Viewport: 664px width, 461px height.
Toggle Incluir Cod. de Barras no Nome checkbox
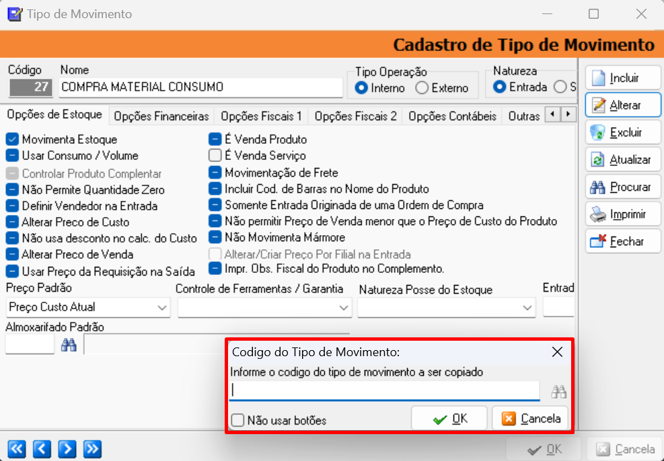pos(215,189)
